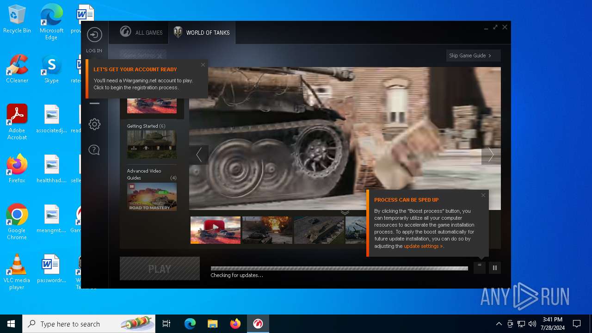This screenshot has width=592, height=333.
Task: Launch VLC media player shortcut
Action: tap(17, 272)
